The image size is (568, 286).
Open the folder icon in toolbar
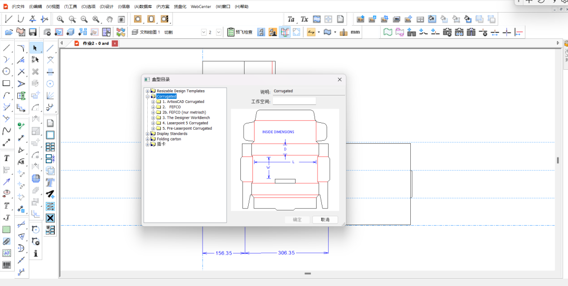point(8,33)
